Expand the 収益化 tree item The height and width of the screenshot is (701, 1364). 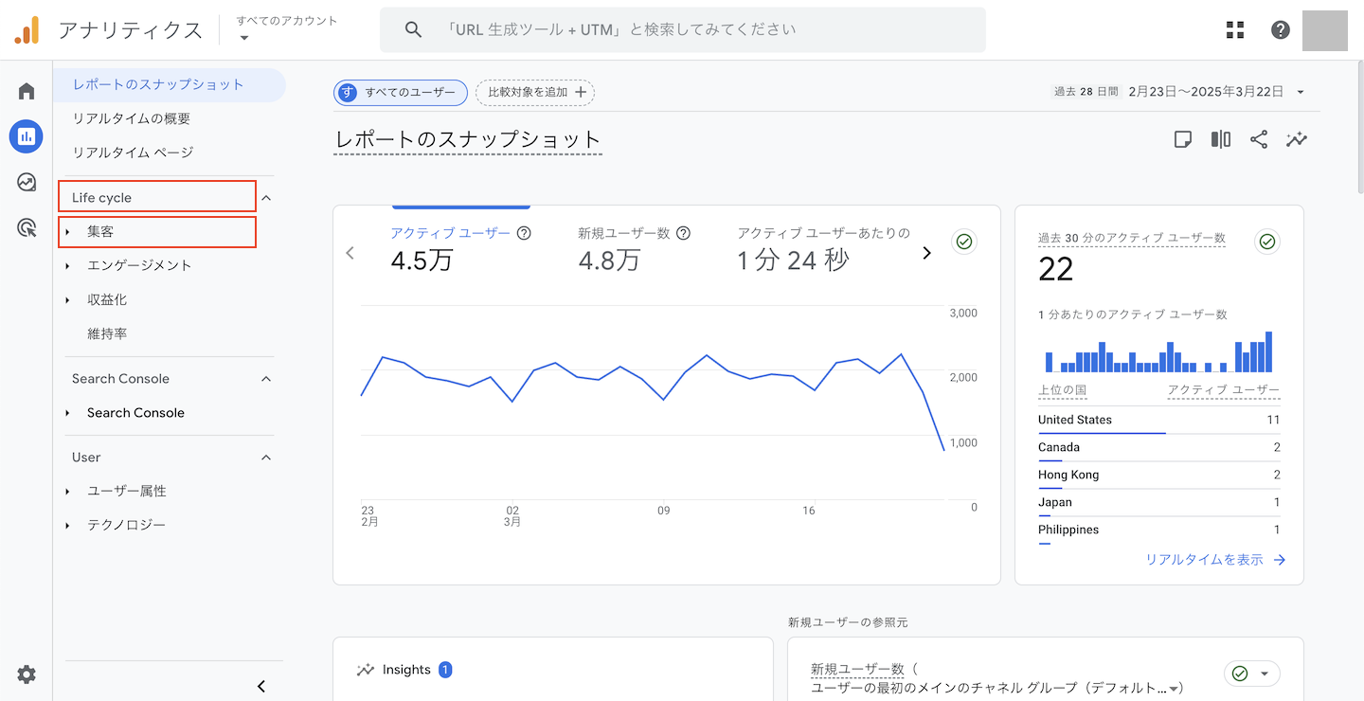68,300
